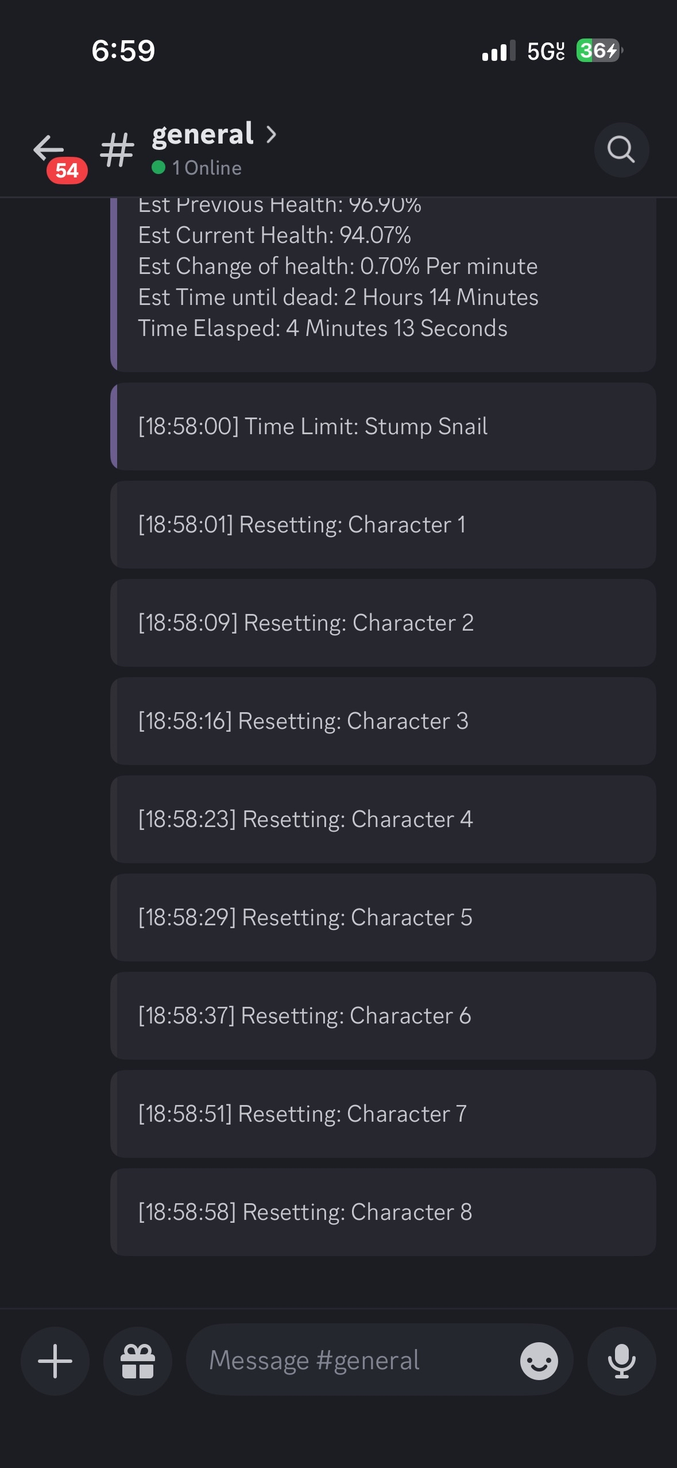
Task: Tap the Resetting: Character 3 message
Action: [383, 721]
